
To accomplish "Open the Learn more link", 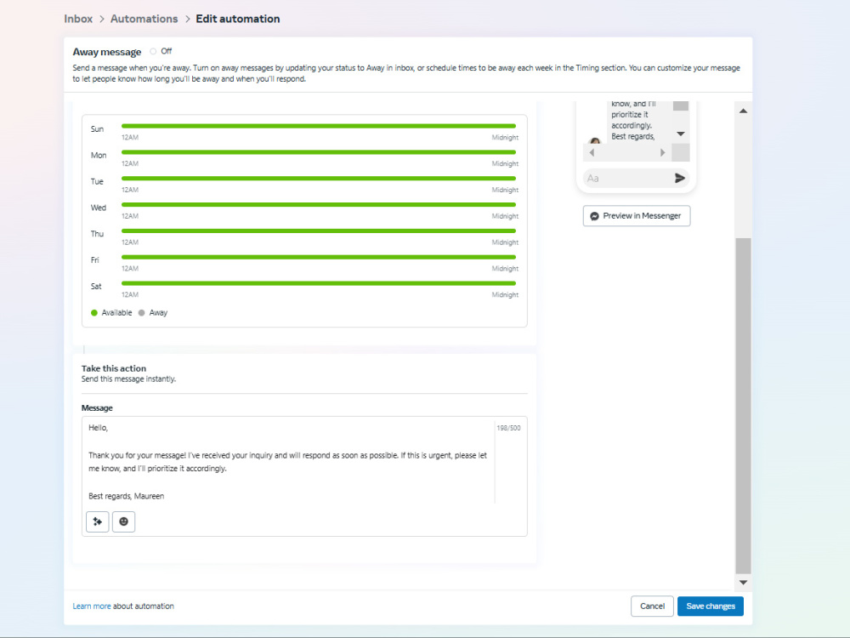I will [92, 606].
